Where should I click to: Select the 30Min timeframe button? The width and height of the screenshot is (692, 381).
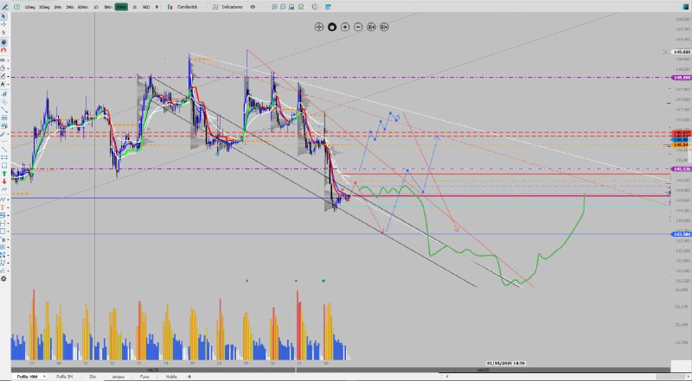coord(121,6)
